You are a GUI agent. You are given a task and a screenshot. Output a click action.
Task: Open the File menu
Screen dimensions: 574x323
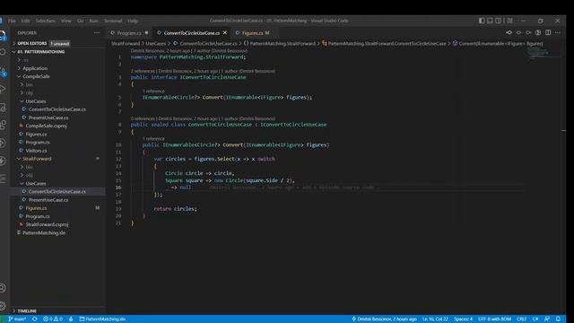pyautogui.click(x=12, y=21)
